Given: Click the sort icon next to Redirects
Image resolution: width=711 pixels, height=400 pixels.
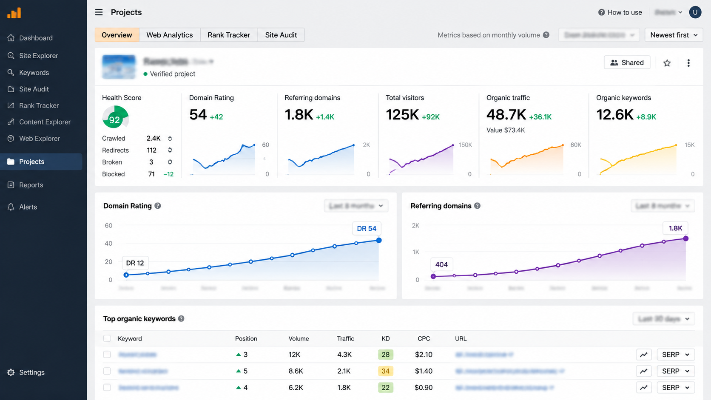Looking at the screenshot, I should click(170, 150).
